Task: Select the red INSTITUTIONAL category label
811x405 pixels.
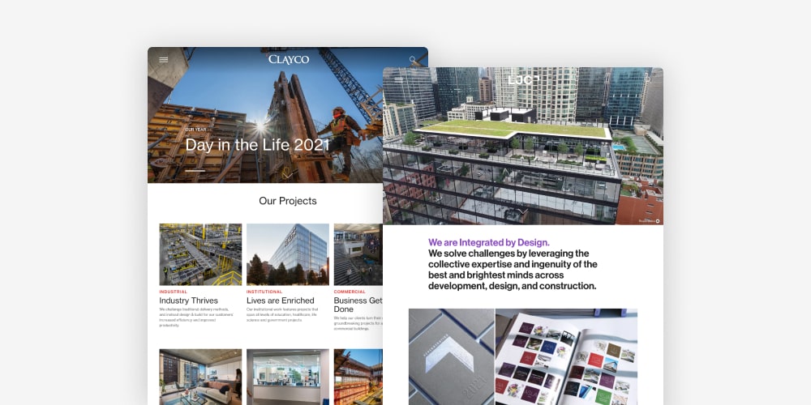Action: click(264, 292)
